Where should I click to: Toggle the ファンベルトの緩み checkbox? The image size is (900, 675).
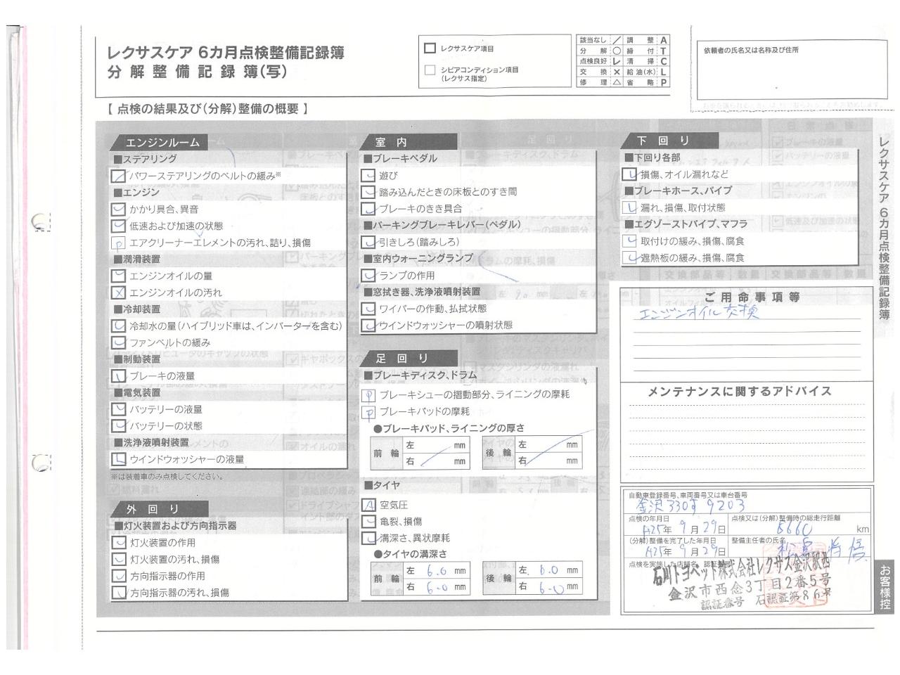(x=119, y=343)
